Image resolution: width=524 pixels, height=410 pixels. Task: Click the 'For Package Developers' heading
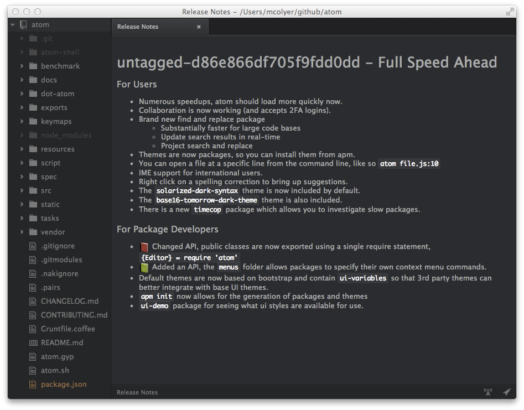tap(168, 229)
